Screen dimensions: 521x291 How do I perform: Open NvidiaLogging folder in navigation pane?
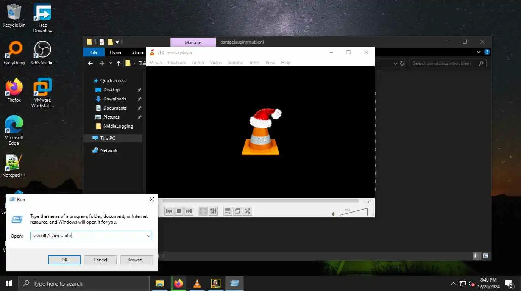[118, 126]
